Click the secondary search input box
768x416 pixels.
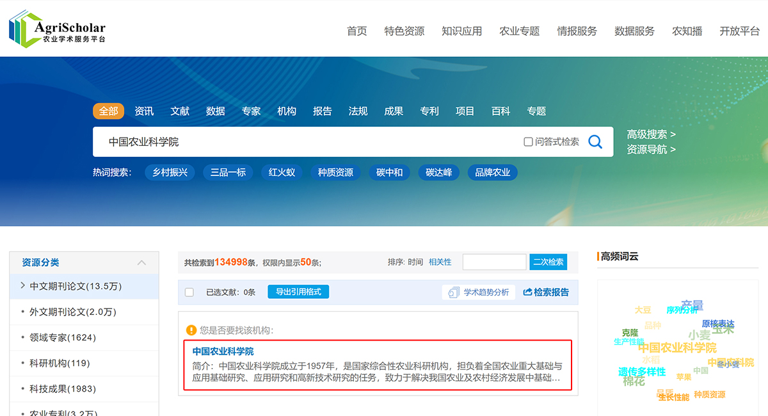point(494,262)
